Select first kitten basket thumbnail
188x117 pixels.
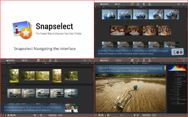pos(109,14)
